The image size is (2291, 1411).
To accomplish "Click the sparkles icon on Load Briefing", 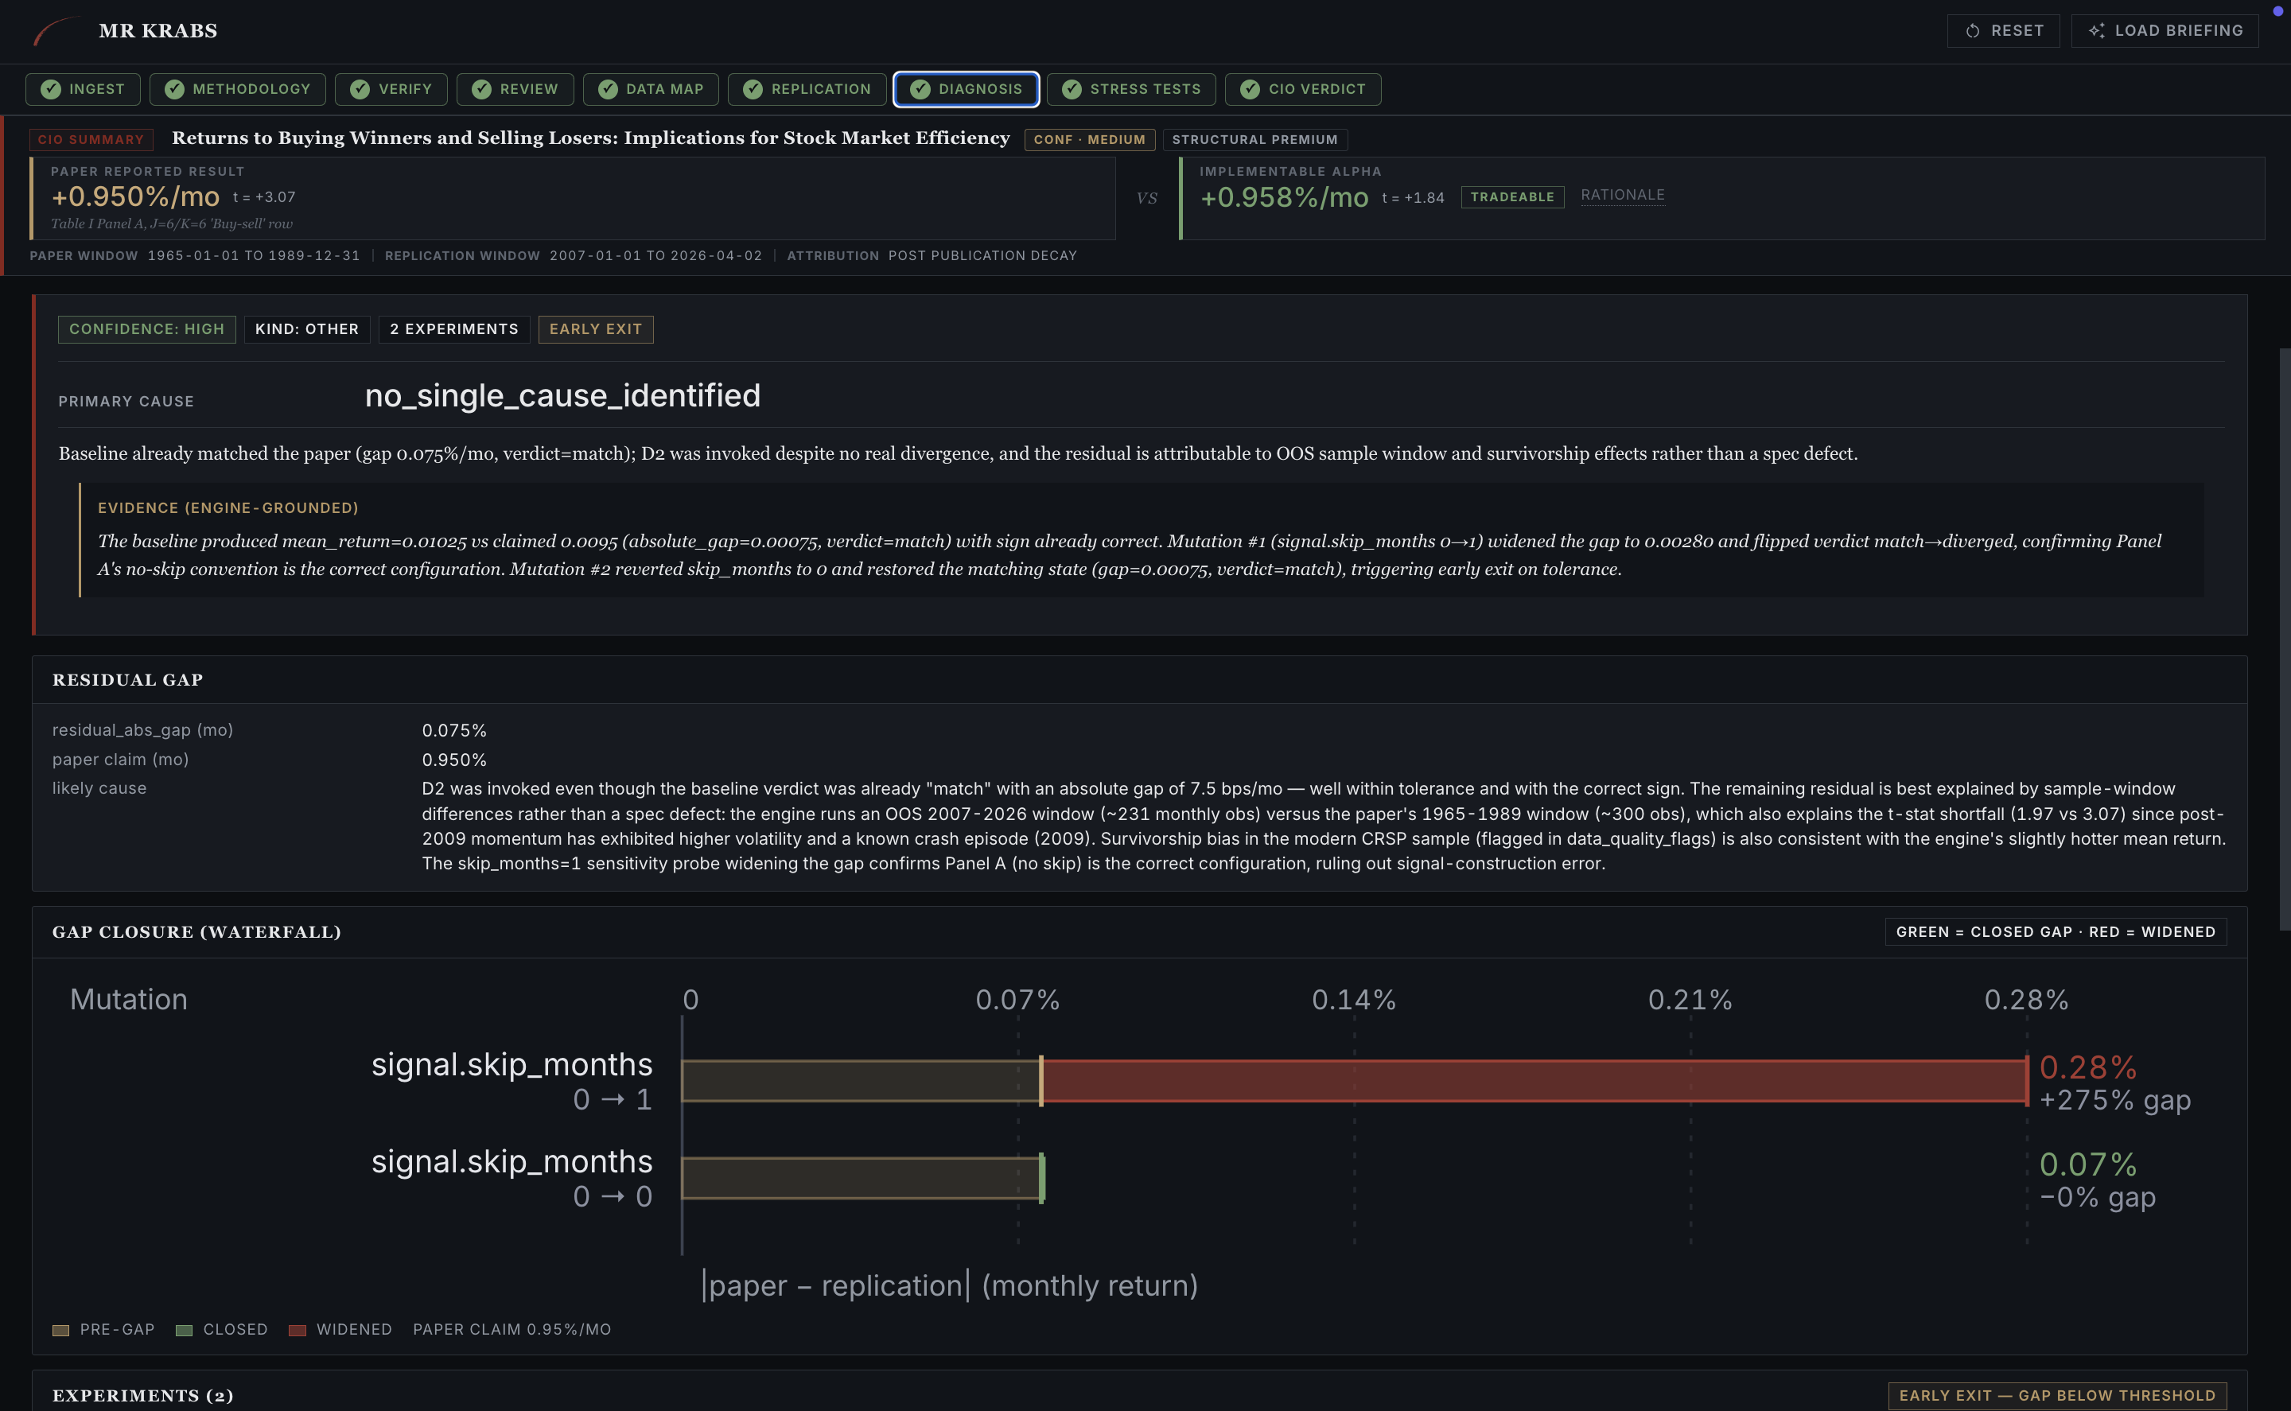I will point(2097,30).
